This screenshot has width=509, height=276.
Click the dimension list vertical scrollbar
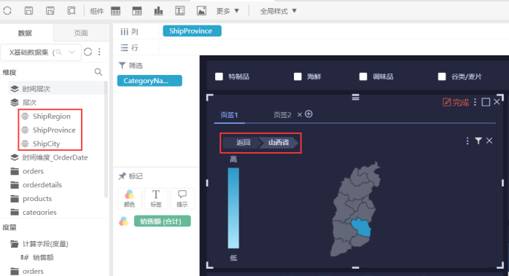(x=106, y=140)
